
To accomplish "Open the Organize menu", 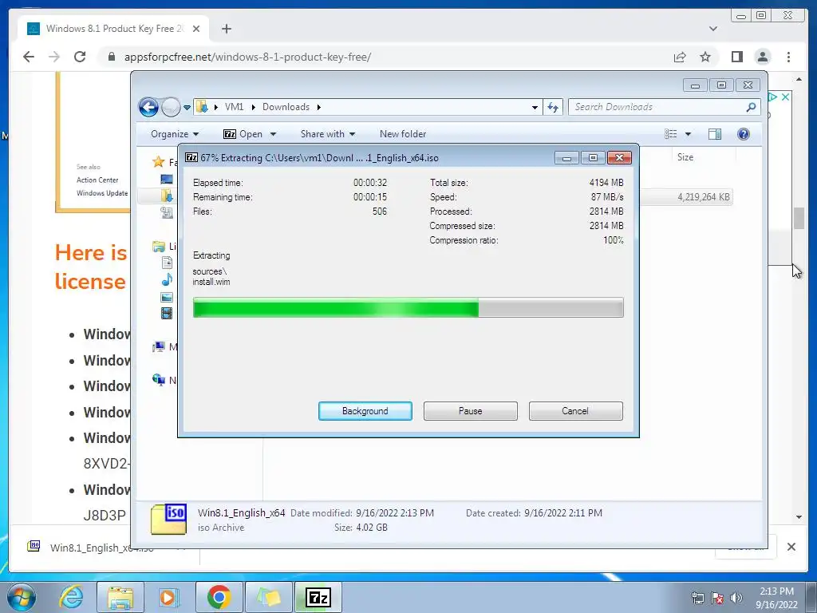I will click(x=175, y=134).
